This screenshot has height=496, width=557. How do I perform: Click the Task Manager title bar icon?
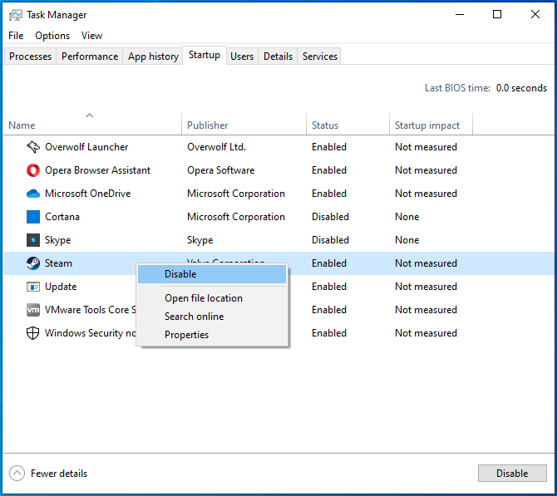click(x=15, y=15)
